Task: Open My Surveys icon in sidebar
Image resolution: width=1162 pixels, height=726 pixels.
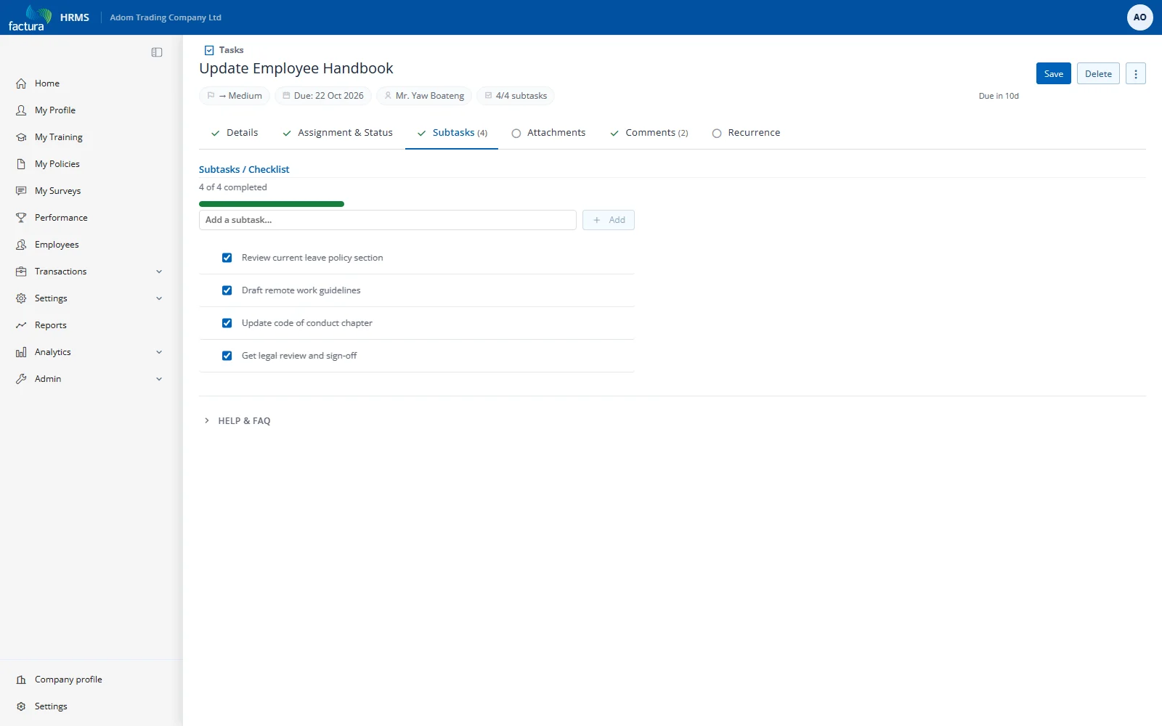Action: tap(21, 191)
